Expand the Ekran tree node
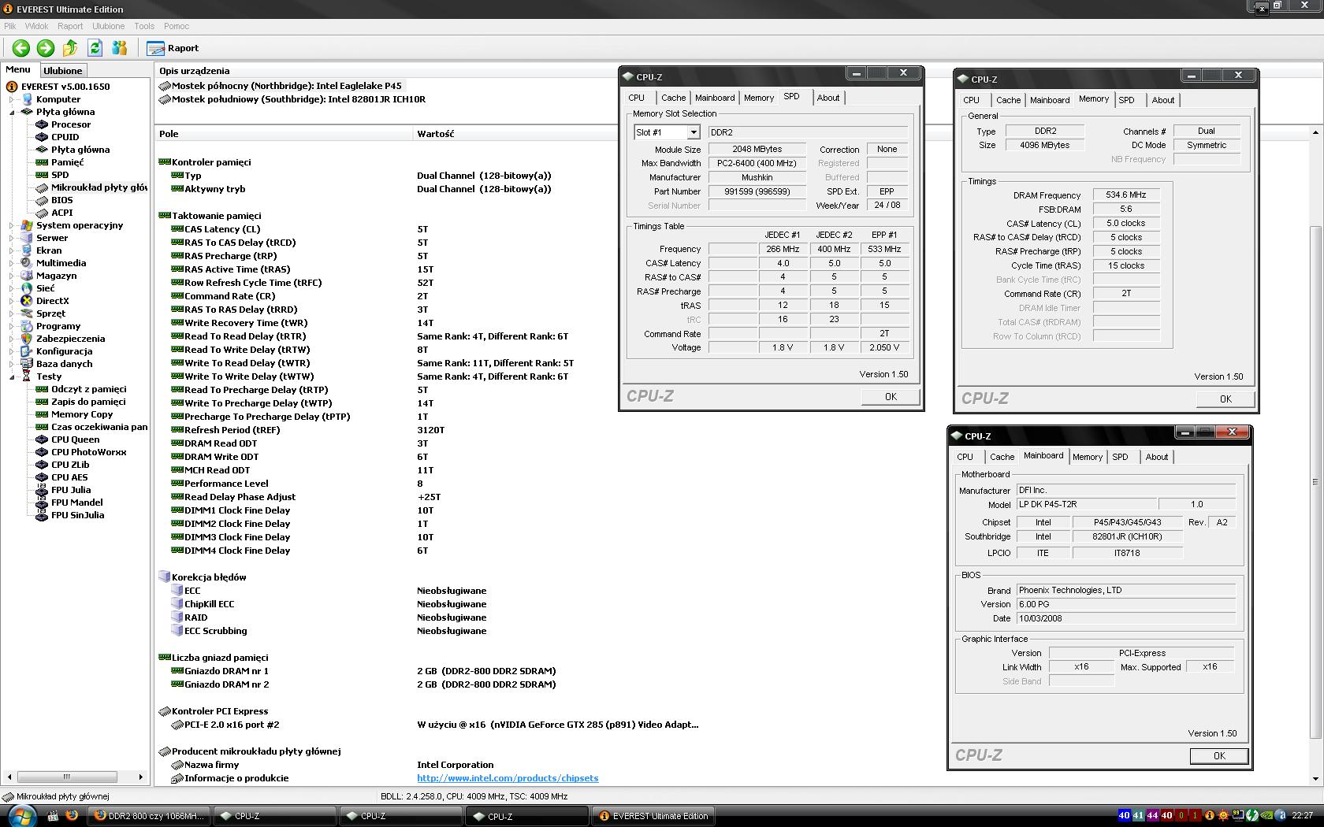 click(x=12, y=250)
